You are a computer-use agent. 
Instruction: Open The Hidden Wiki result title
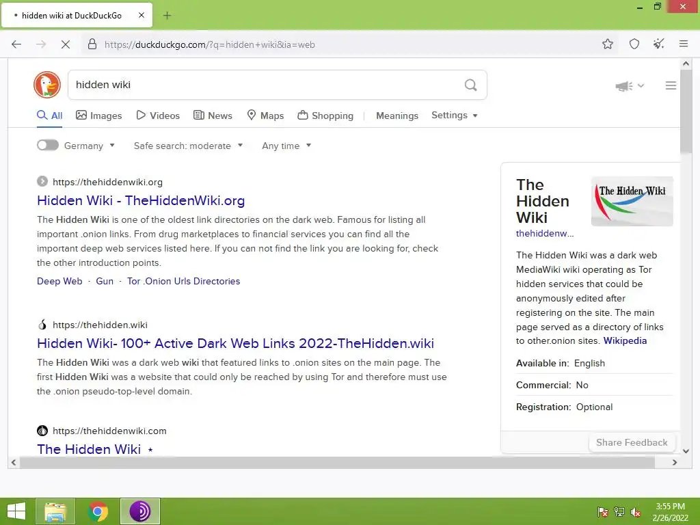(x=89, y=449)
